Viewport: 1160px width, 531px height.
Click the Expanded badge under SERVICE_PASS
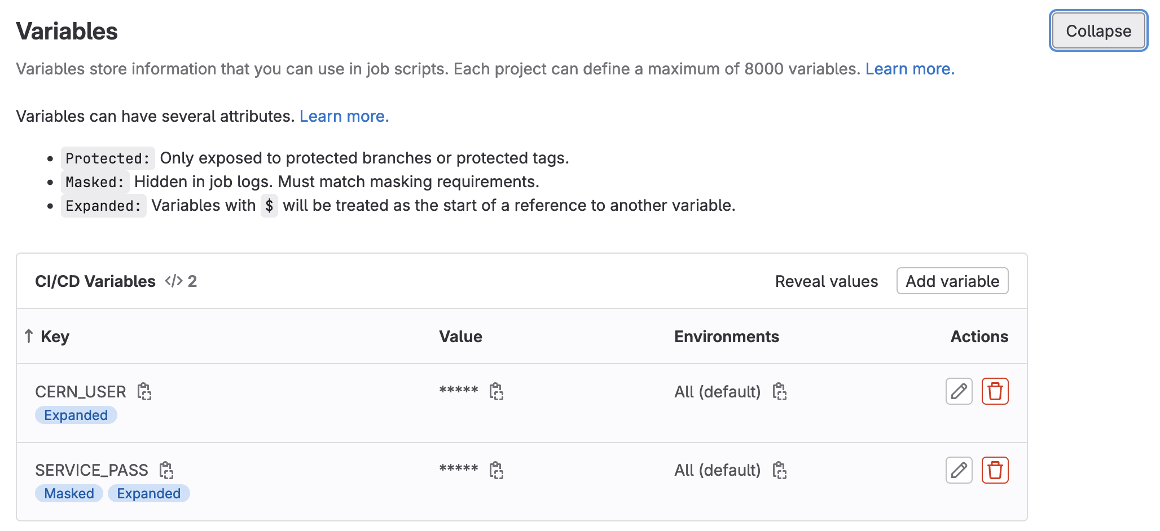[x=149, y=493]
